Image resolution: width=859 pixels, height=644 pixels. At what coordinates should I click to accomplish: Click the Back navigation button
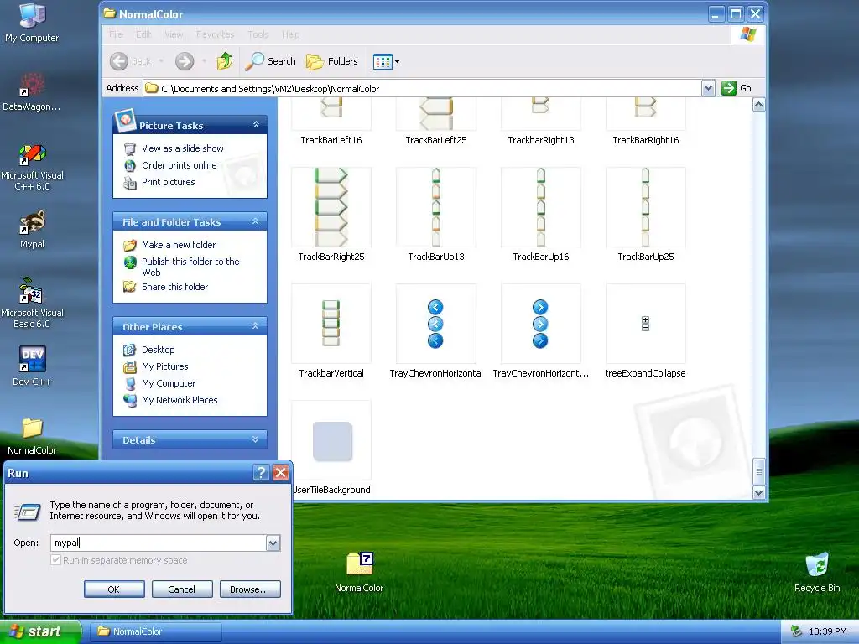tap(130, 61)
